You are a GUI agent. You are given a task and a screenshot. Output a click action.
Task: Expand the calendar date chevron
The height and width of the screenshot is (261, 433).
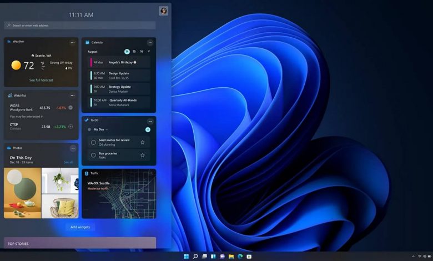[x=149, y=51]
